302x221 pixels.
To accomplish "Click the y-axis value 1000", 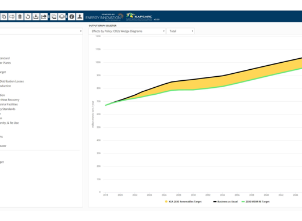I will [x=98, y=62].
